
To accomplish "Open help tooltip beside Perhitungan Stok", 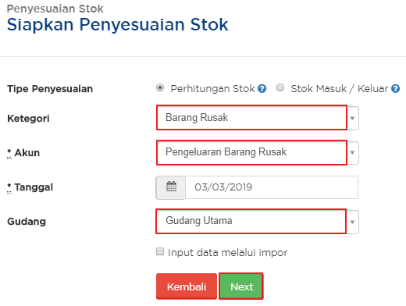I will click(x=262, y=89).
